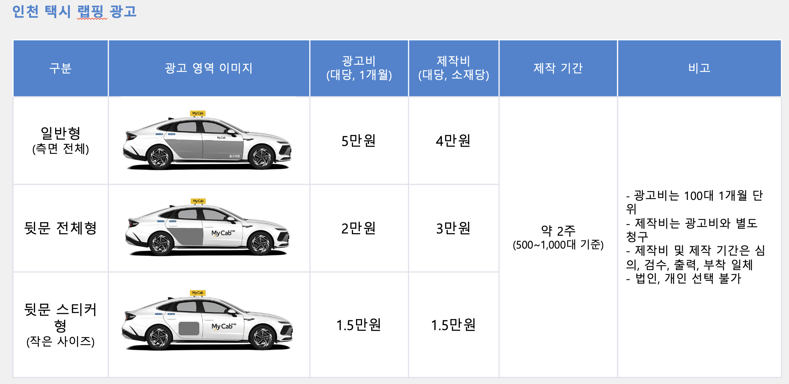This screenshot has height=384, width=789.
Task: Click the title text 인천 택시 랩핑 광고
Action: coord(74,11)
